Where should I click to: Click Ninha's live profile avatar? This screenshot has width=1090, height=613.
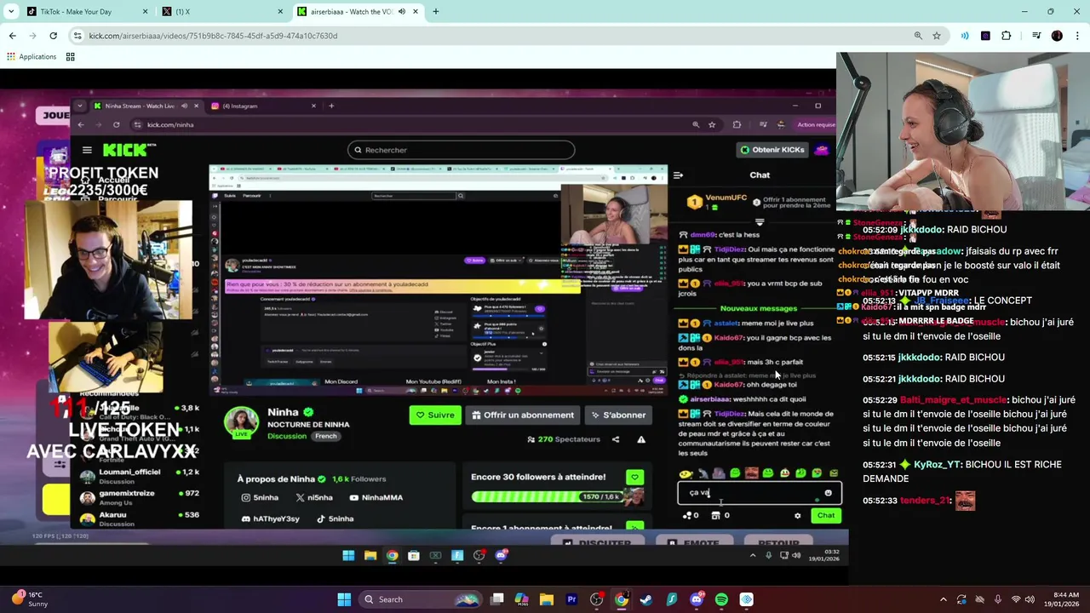pos(241,422)
